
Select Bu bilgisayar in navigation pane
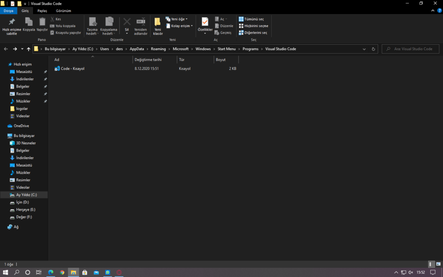pos(24,136)
